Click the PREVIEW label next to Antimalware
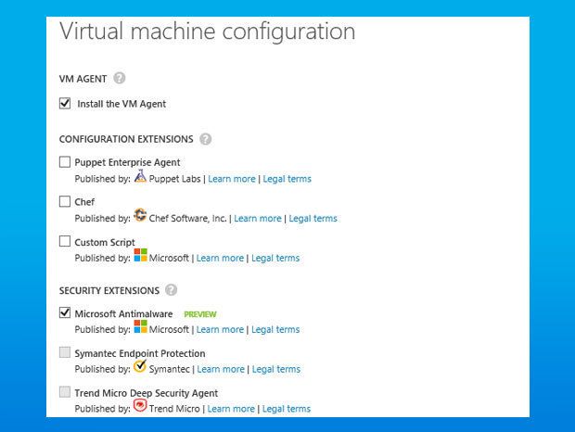The height and width of the screenshot is (432, 575). [x=200, y=314]
